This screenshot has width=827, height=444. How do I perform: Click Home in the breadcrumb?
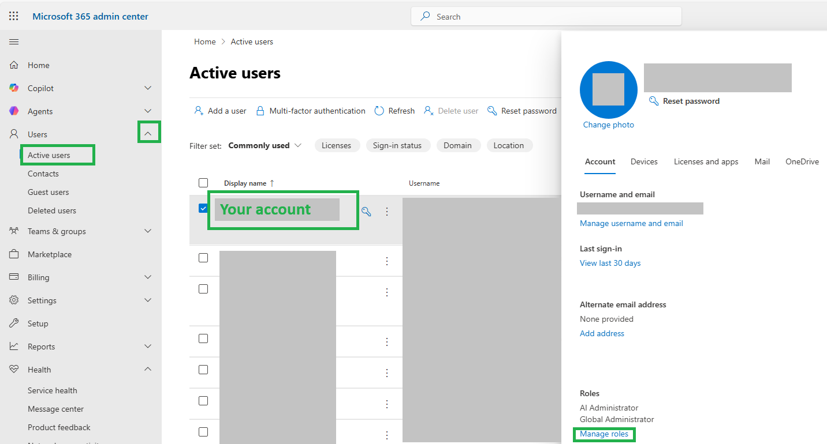click(205, 42)
